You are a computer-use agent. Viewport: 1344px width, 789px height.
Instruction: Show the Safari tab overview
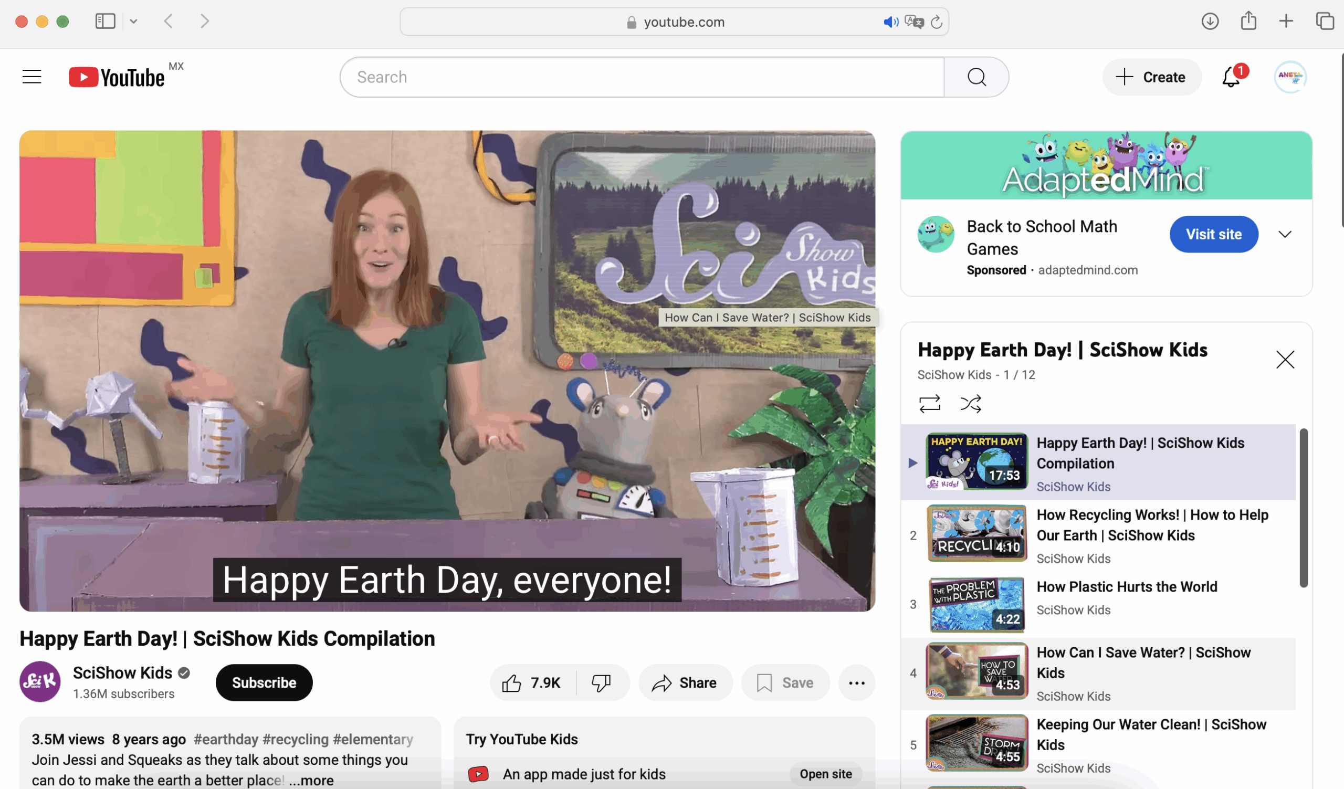1325,22
